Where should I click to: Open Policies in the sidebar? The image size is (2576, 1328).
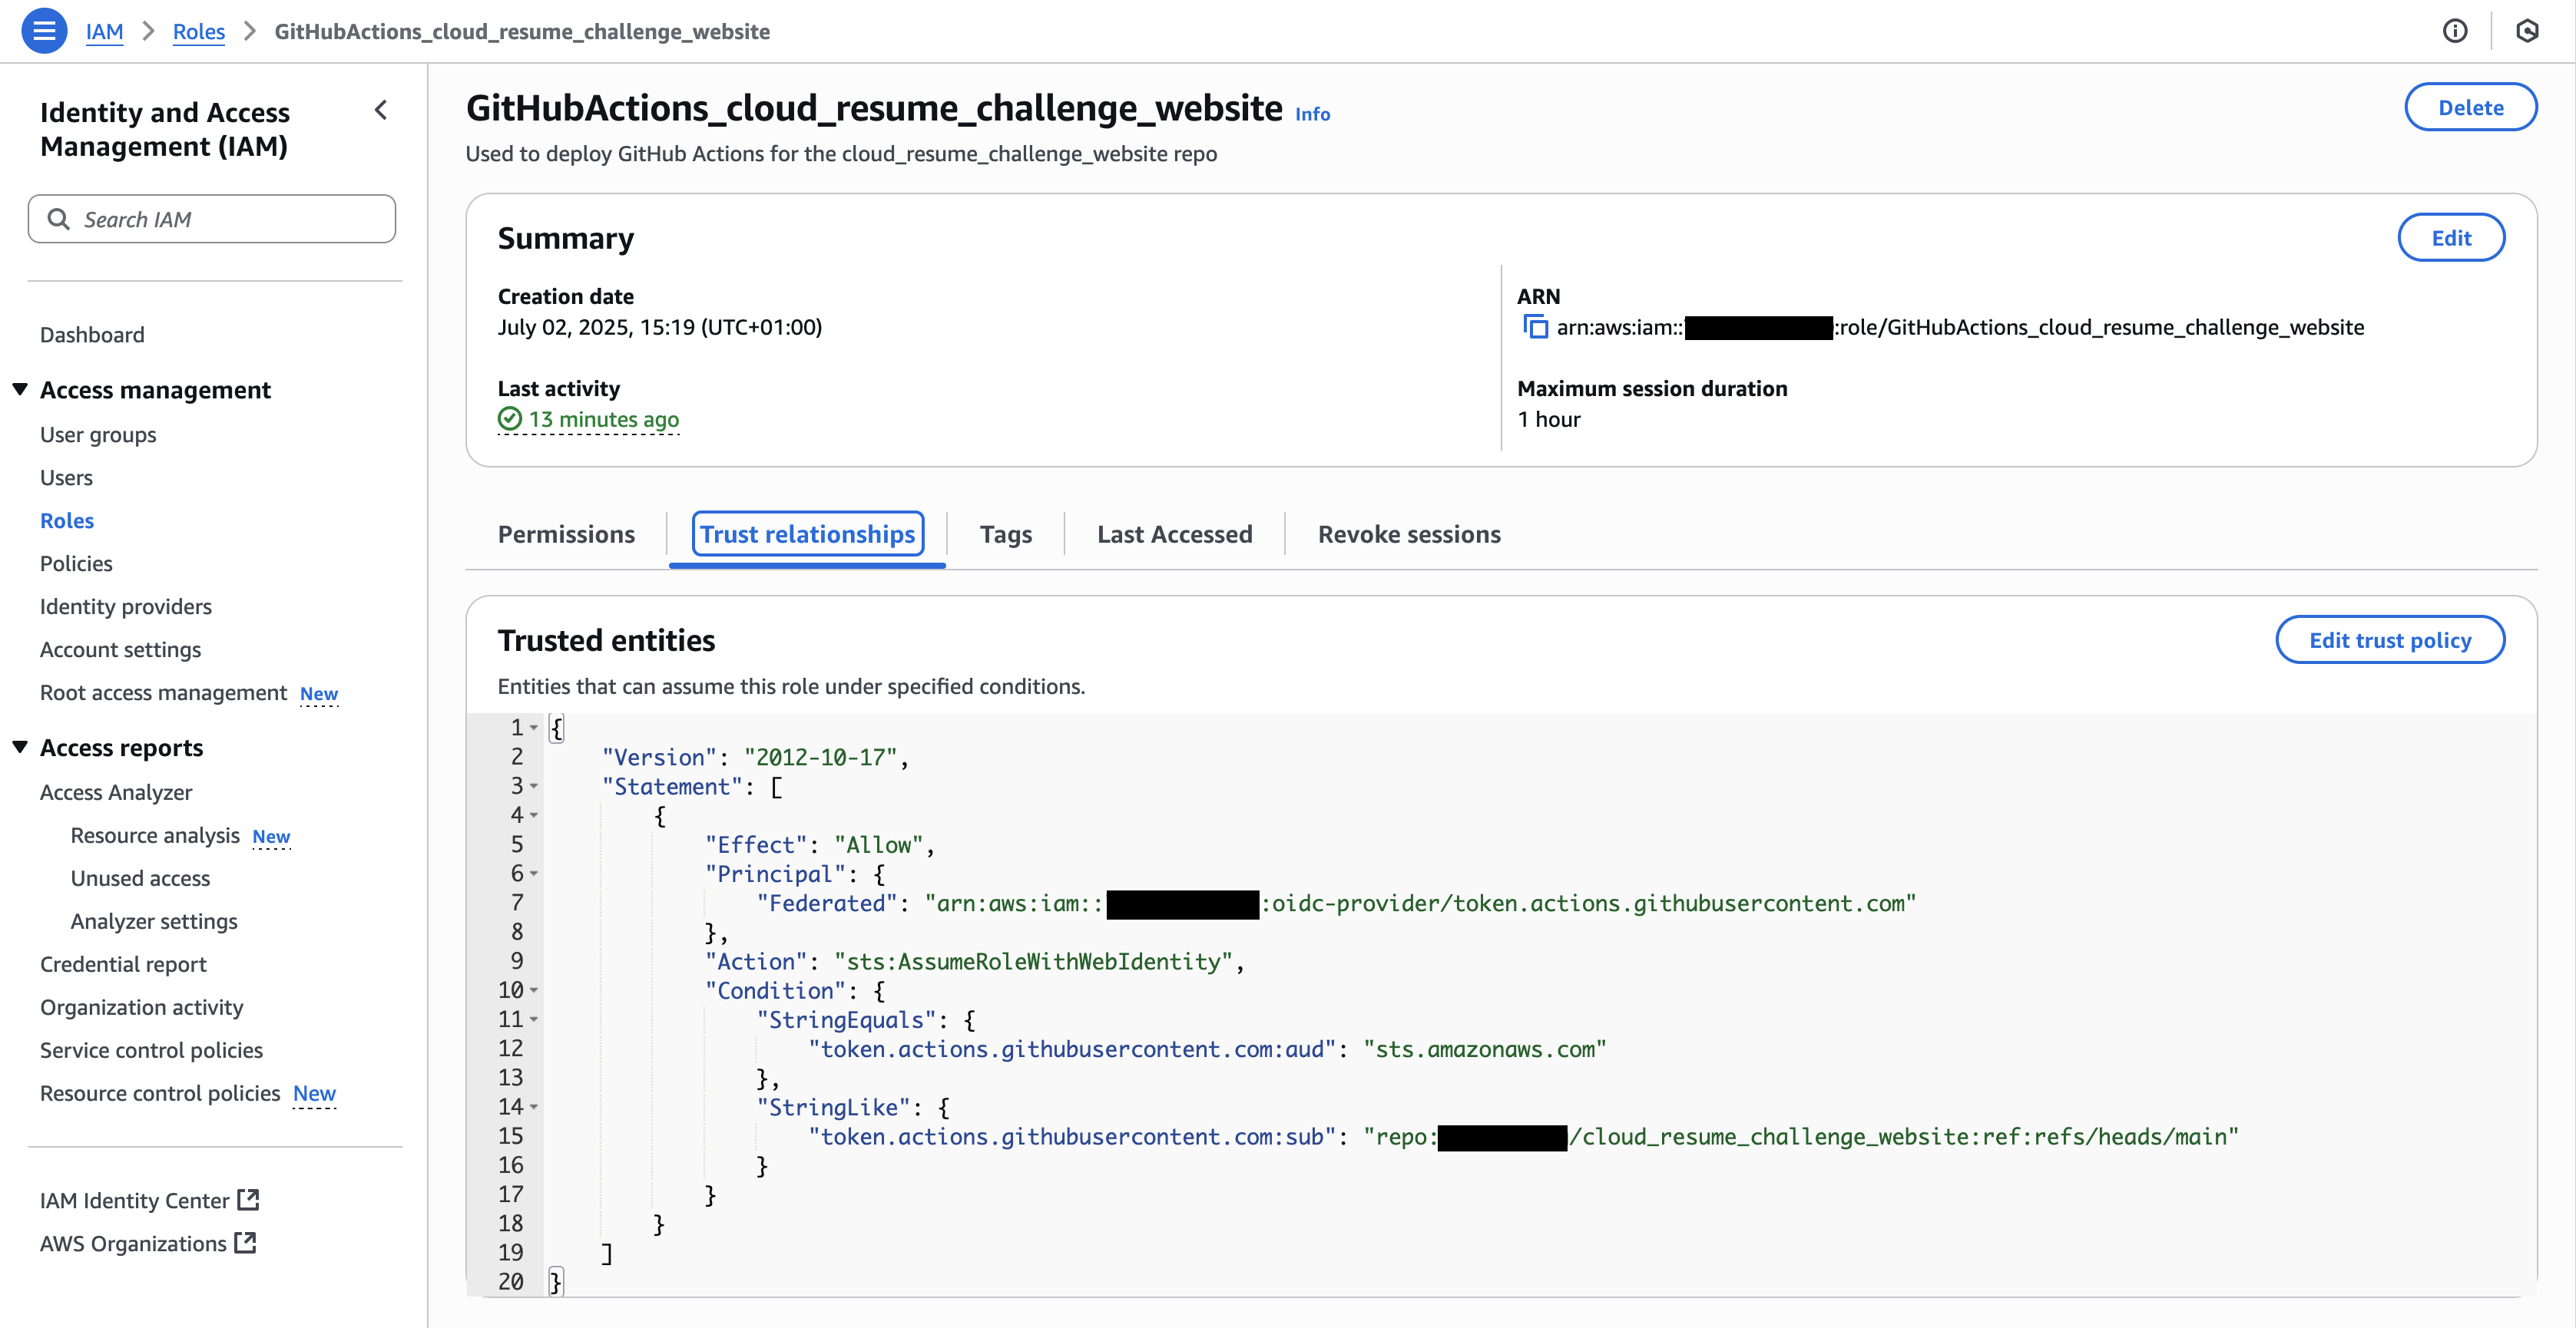[76, 563]
